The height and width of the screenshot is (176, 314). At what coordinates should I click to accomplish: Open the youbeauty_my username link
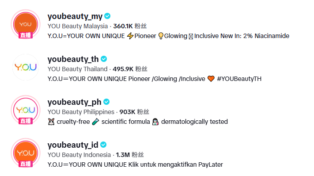(x=75, y=16)
